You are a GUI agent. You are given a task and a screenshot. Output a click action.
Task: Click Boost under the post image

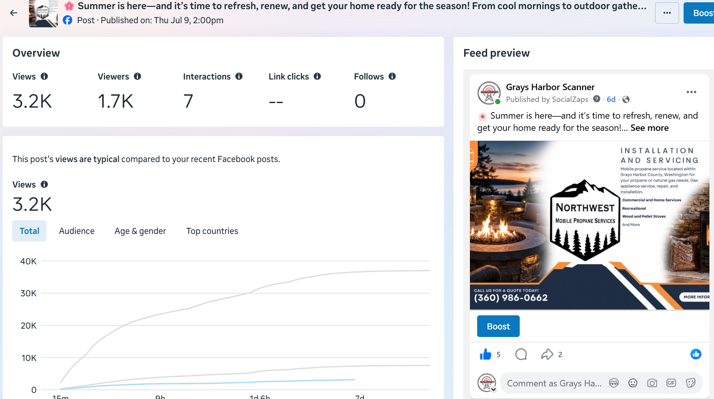498,326
